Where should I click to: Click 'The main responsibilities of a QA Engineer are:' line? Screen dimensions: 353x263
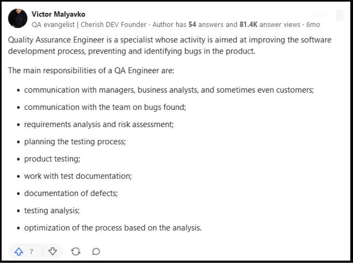91,71
